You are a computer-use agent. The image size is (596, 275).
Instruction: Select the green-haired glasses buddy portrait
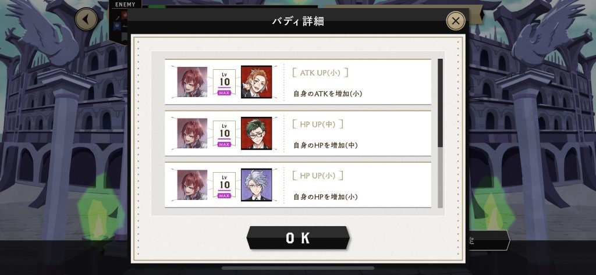257,133
